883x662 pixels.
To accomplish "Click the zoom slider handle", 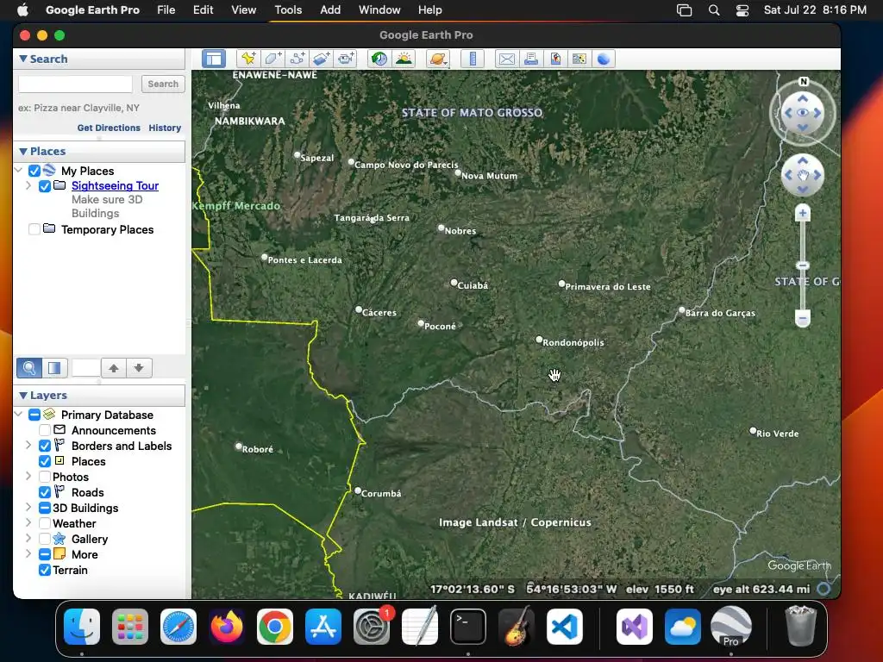I will 803,265.
